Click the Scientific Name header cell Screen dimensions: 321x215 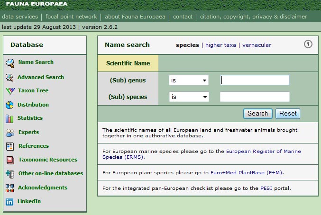pos(128,63)
